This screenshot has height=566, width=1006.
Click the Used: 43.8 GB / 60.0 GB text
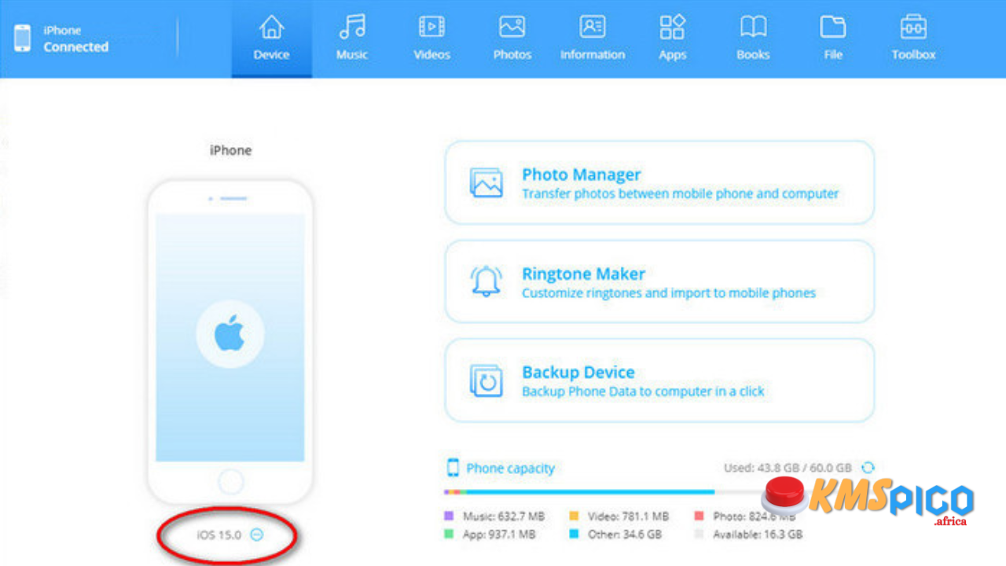pyautogui.click(x=788, y=468)
